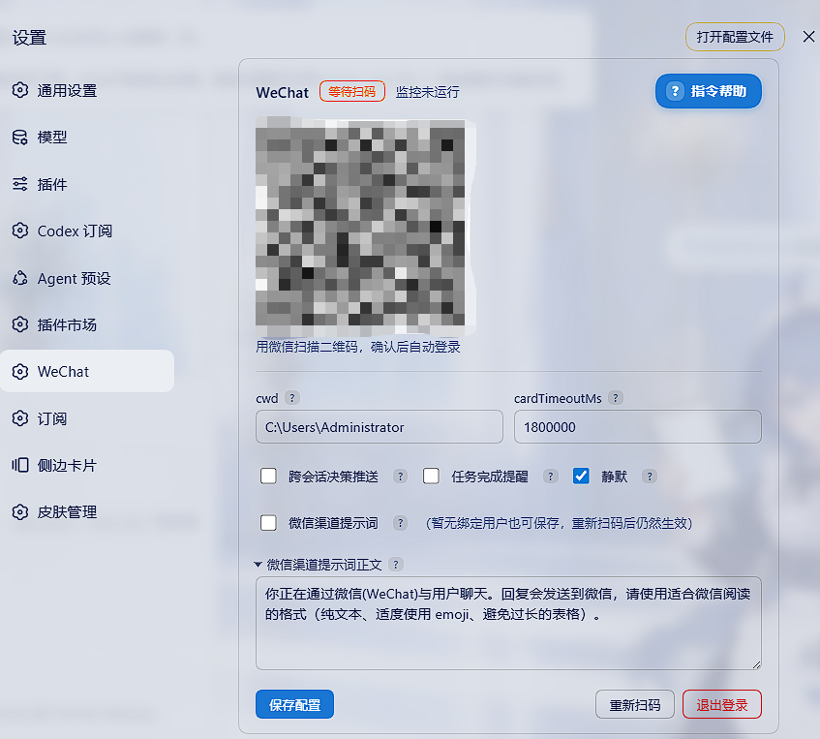Click the 插件 sliders icon
This screenshot has width=820, height=739.
pyautogui.click(x=20, y=184)
